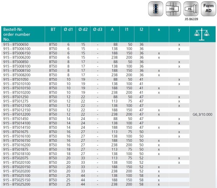The width and height of the screenshot is (217, 188).
Task: Click order number 915 - BT5008100
Action: pos(17,66)
